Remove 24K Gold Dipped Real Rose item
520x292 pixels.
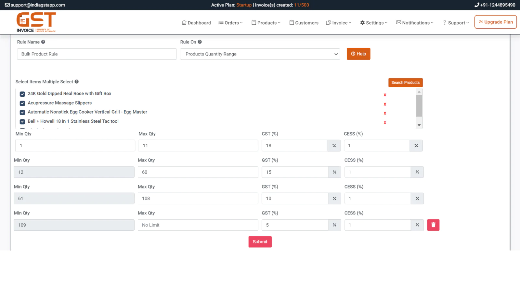pyautogui.click(x=385, y=95)
